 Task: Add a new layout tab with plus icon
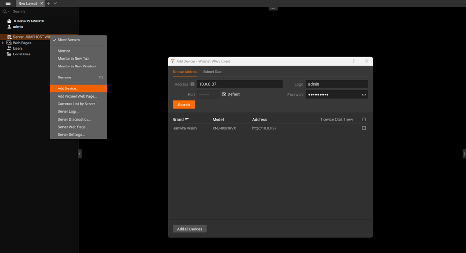click(48, 3)
